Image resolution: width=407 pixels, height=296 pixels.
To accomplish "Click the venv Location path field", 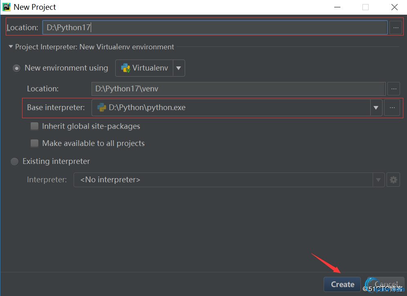I will point(238,88).
